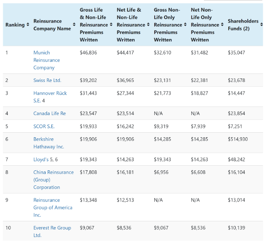This screenshot has width=265, height=241.
Task: Open China Reinsurance (Group) Corporation link
Action: click(54, 180)
